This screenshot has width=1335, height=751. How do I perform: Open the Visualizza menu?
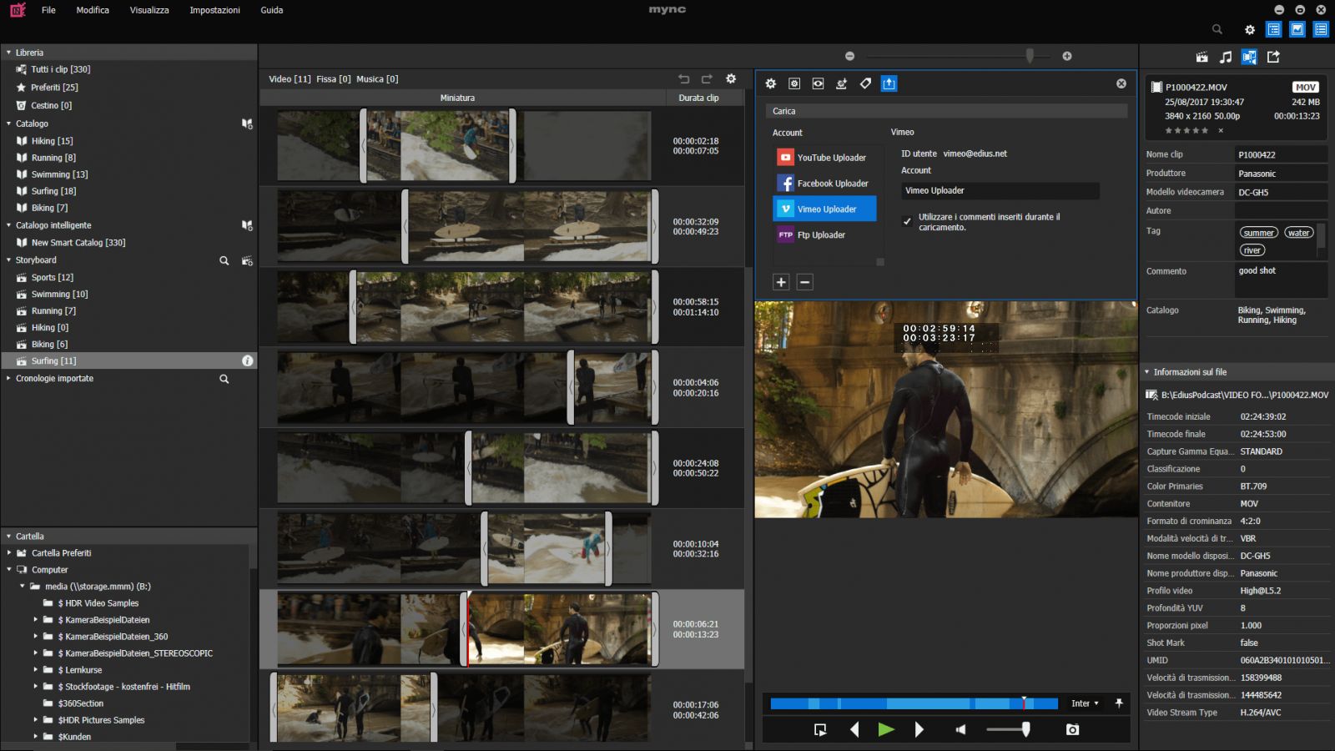pos(149,10)
